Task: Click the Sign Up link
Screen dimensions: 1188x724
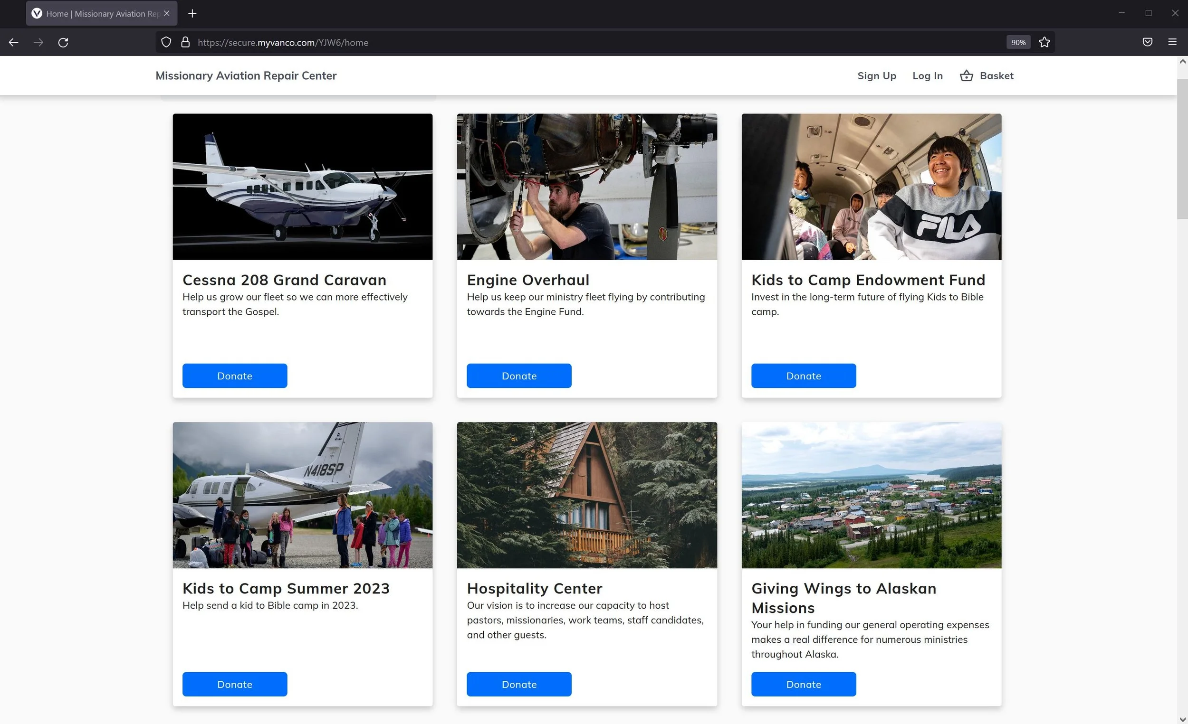Action: pyautogui.click(x=877, y=75)
